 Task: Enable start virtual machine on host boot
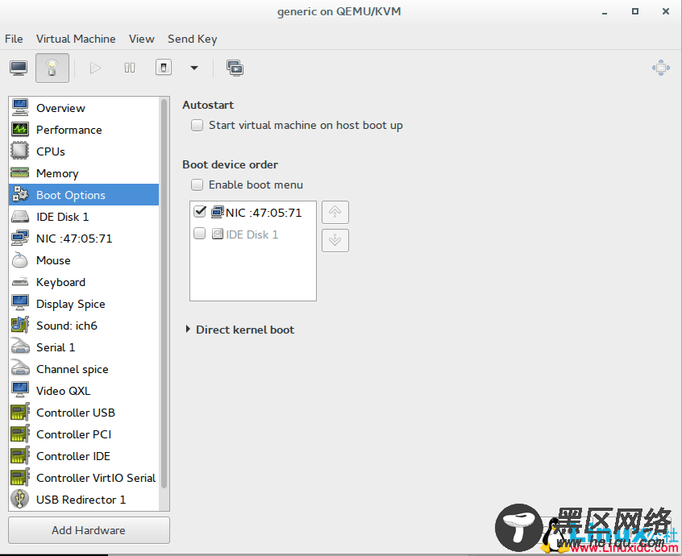[x=197, y=125]
